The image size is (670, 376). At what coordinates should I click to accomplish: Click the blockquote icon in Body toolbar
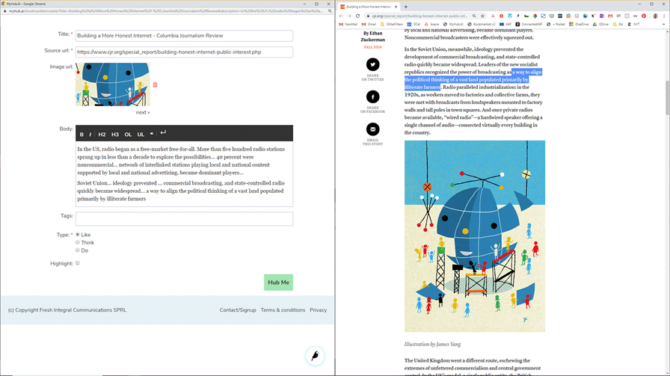152,134
